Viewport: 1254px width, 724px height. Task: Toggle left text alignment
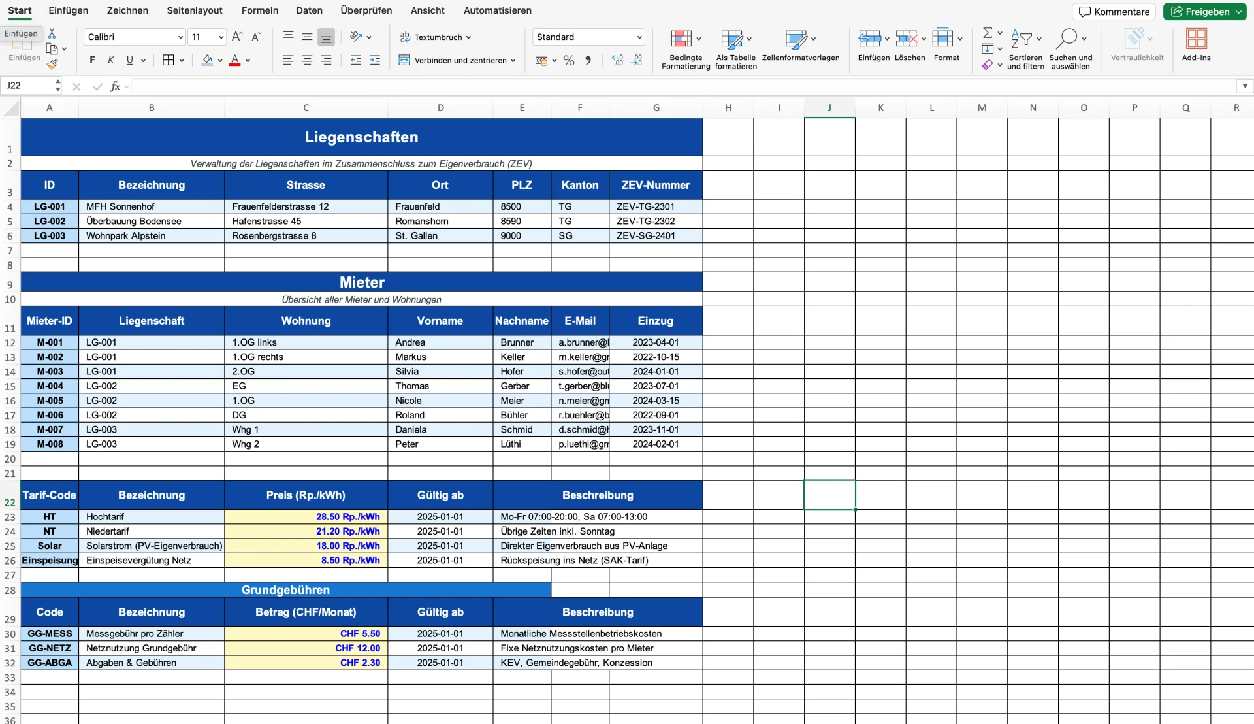pos(288,60)
